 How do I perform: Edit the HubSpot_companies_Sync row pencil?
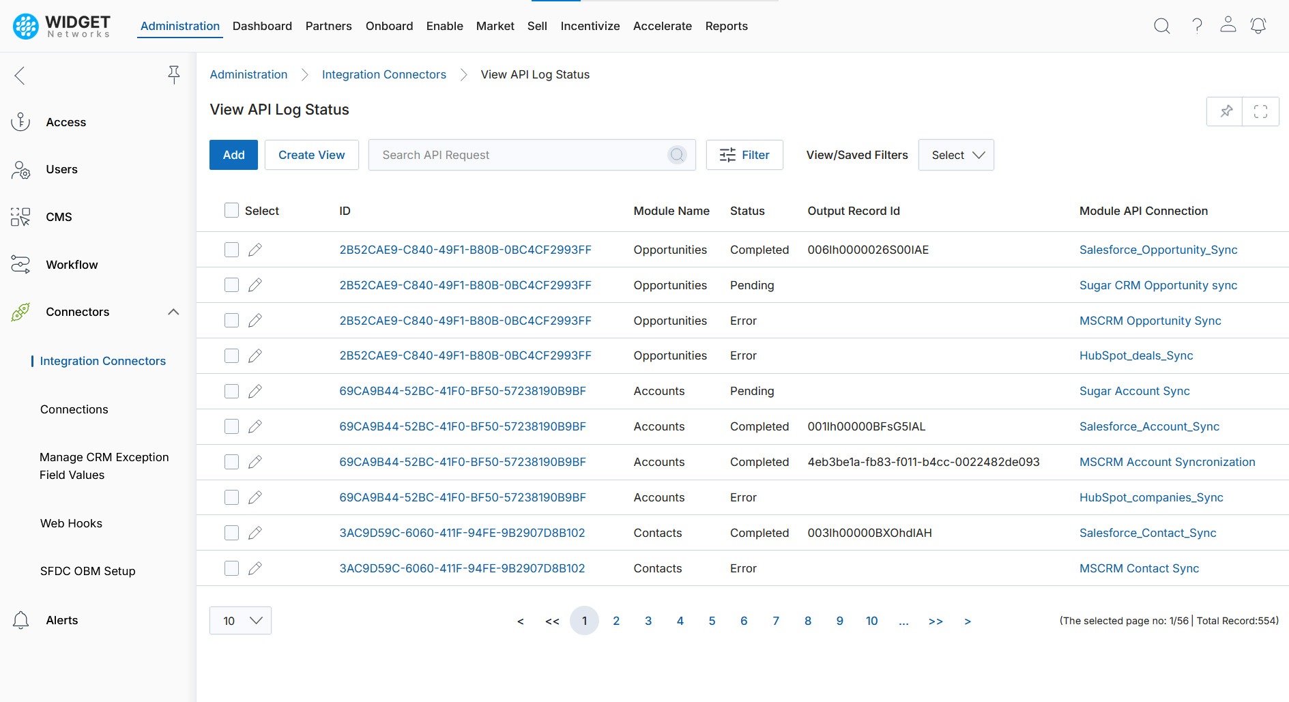point(255,497)
